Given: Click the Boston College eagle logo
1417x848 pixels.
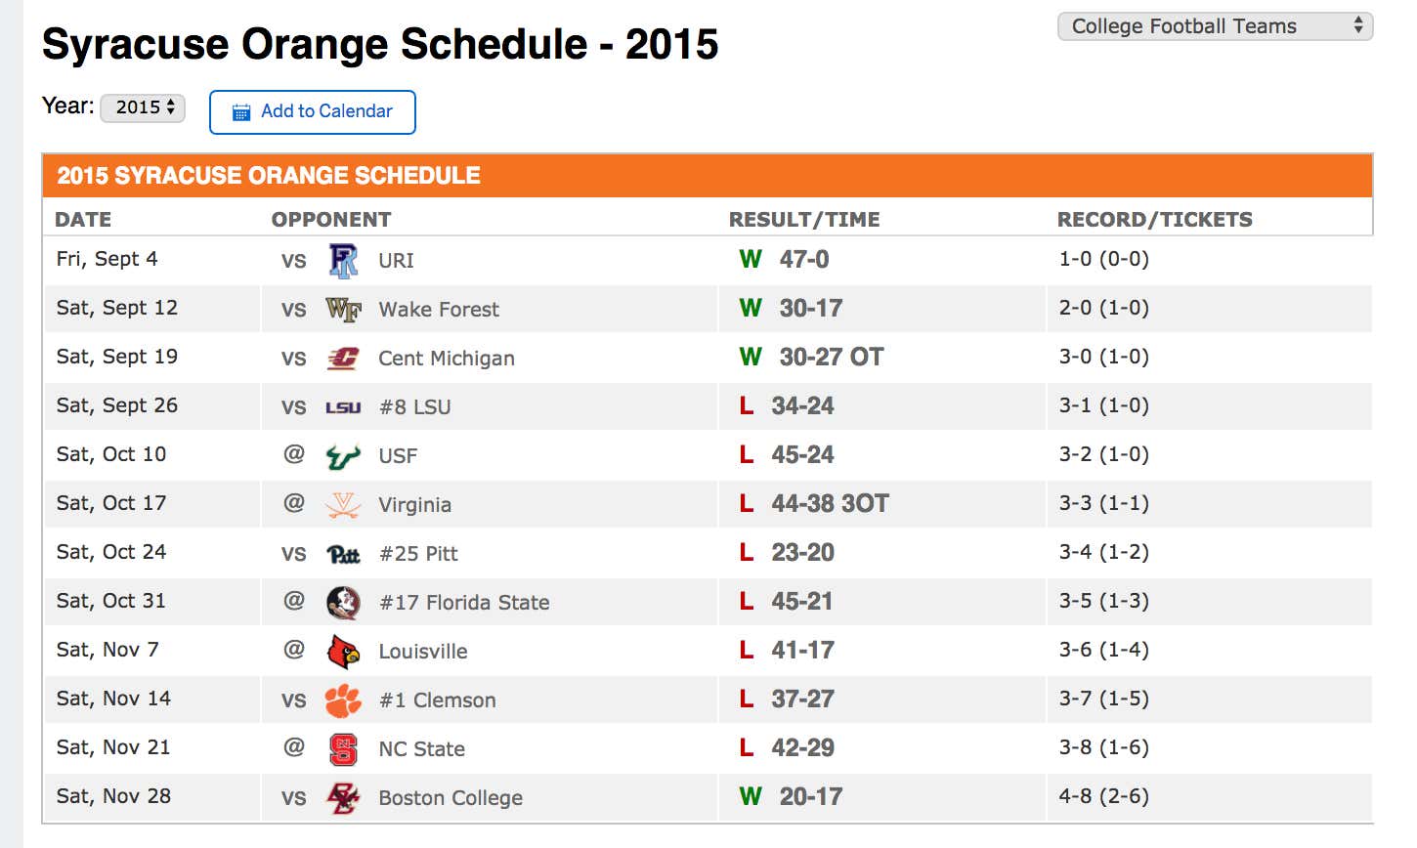Looking at the screenshot, I should [x=343, y=798].
